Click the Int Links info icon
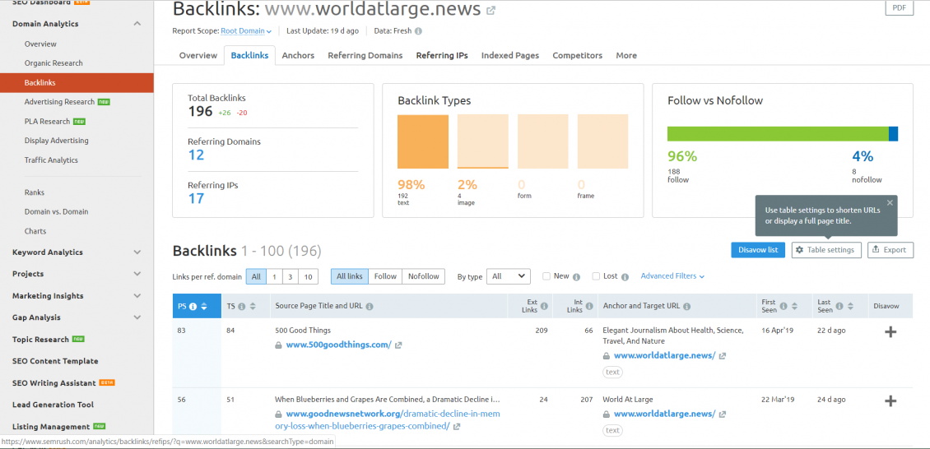The width and height of the screenshot is (930, 449). point(591,306)
